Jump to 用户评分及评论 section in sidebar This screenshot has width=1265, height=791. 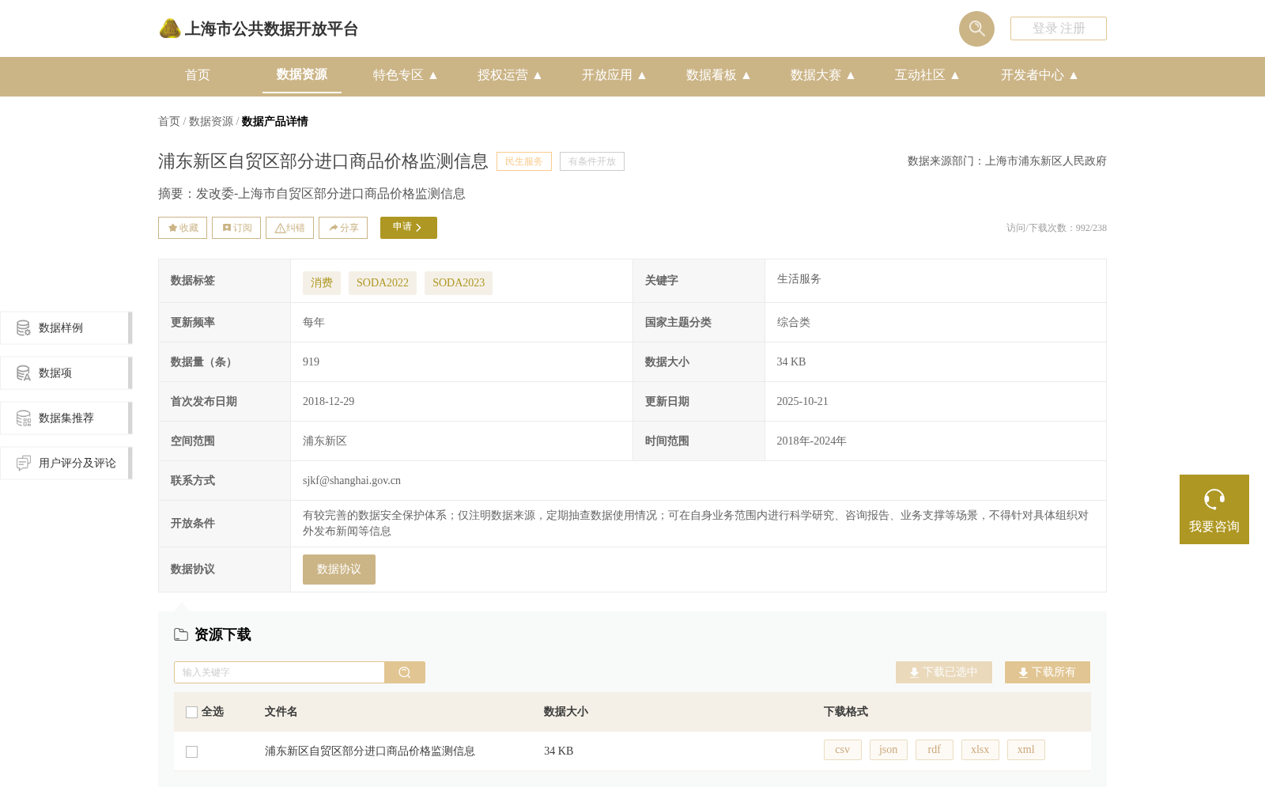[x=66, y=463]
